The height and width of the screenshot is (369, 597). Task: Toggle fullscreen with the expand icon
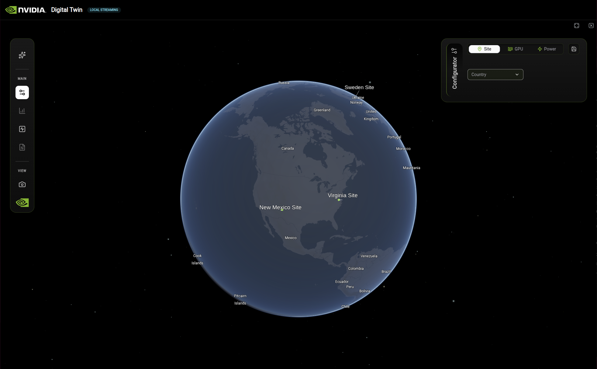coord(576,26)
